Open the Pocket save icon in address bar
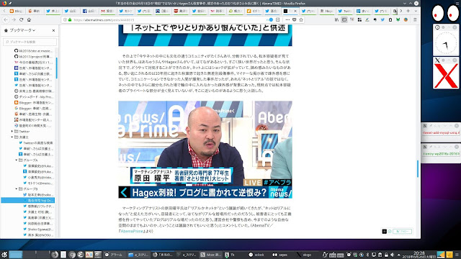 pos(295,19)
